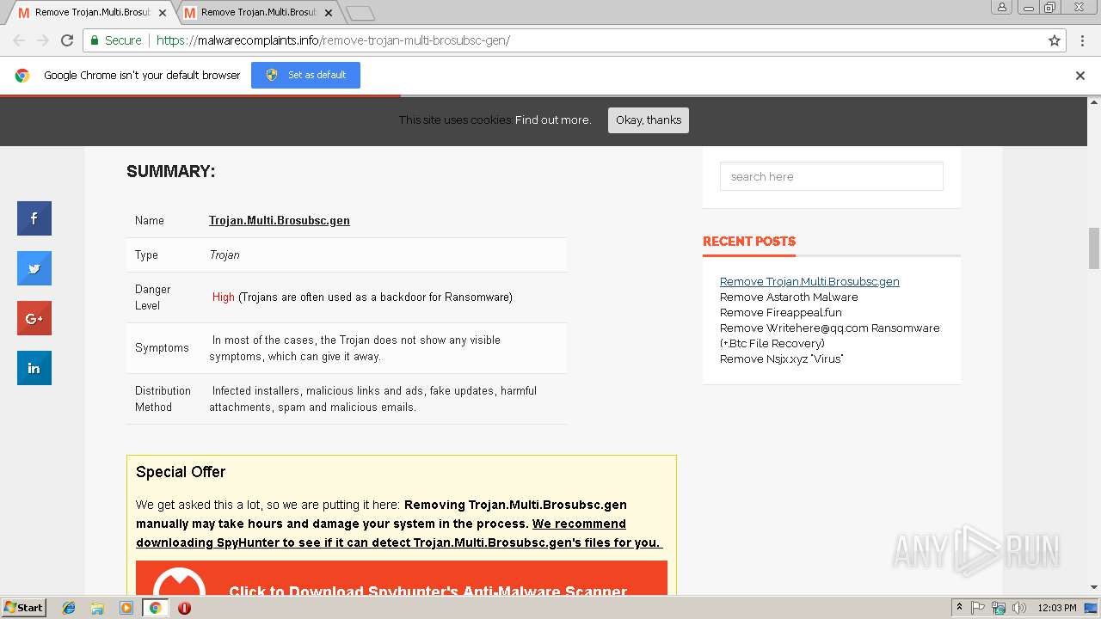Image resolution: width=1101 pixels, height=619 pixels.
Task: Click the Download Spyhunter's Anti-Malware Scanner banner
Action: coord(402,579)
